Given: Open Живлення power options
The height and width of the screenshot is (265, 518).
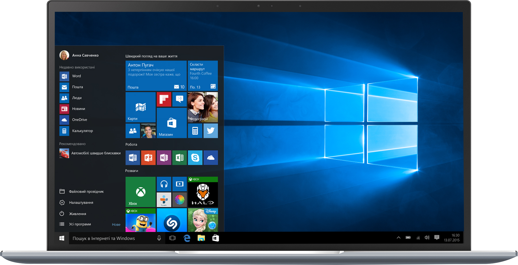Looking at the screenshot, I should pyautogui.click(x=77, y=214).
